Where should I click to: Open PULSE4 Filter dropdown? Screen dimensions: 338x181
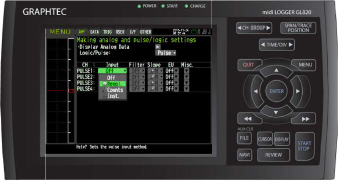[137, 89]
